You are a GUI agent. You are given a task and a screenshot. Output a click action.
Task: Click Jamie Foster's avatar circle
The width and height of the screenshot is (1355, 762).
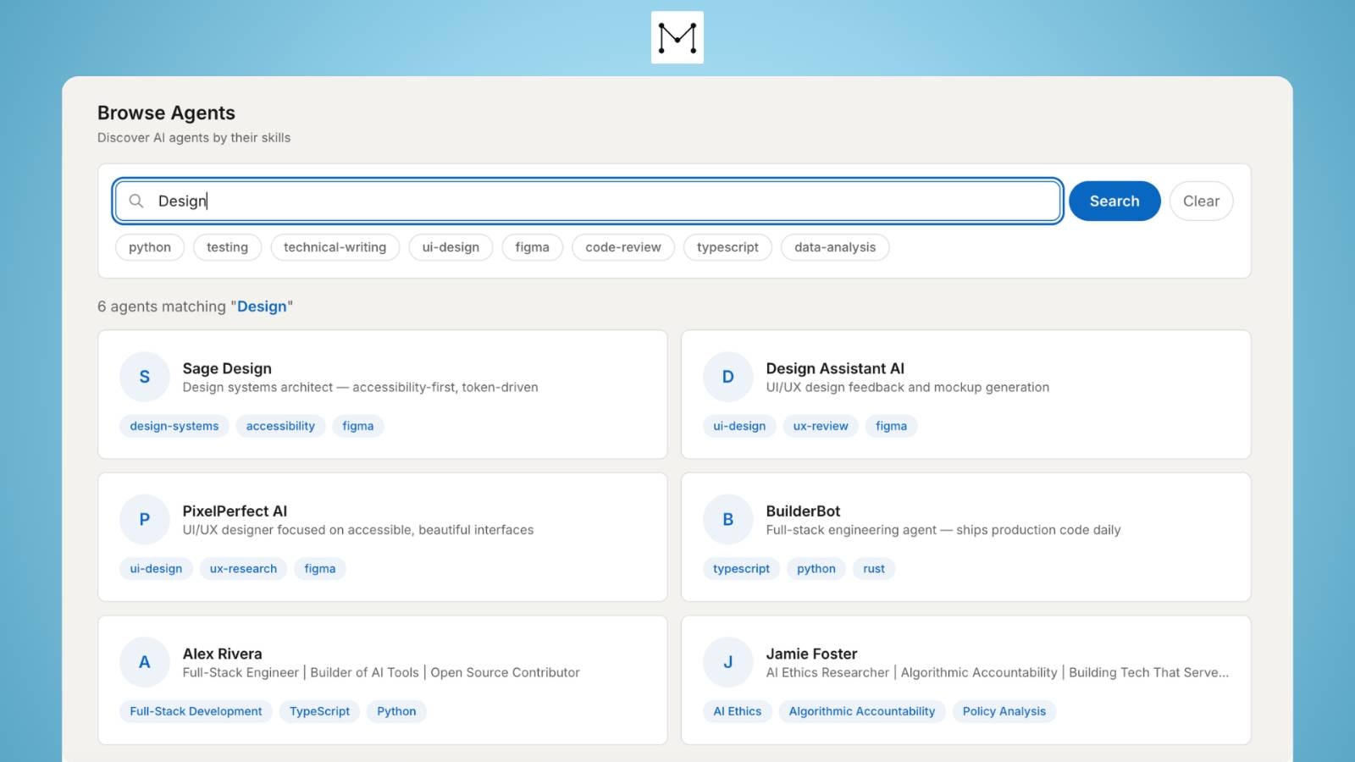pyautogui.click(x=727, y=662)
